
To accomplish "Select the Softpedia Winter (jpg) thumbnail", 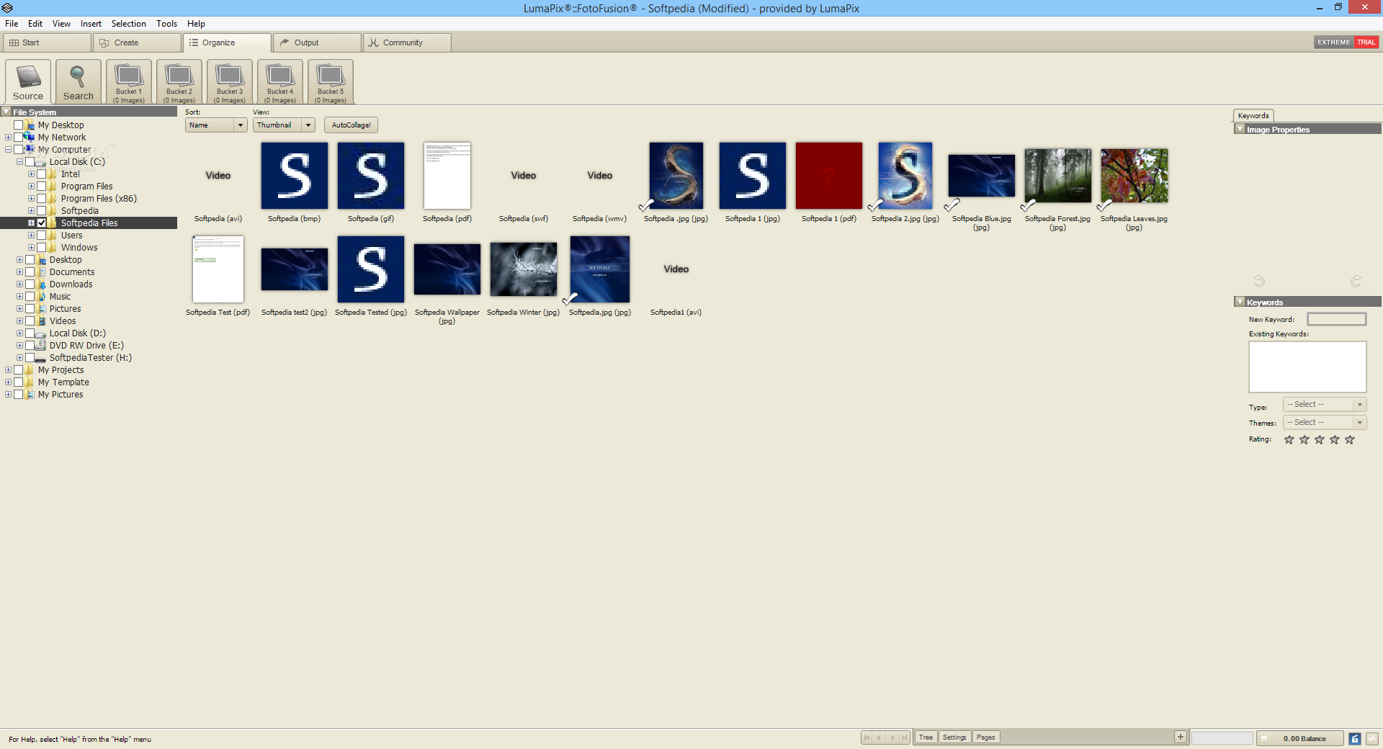I will point(524,269).
